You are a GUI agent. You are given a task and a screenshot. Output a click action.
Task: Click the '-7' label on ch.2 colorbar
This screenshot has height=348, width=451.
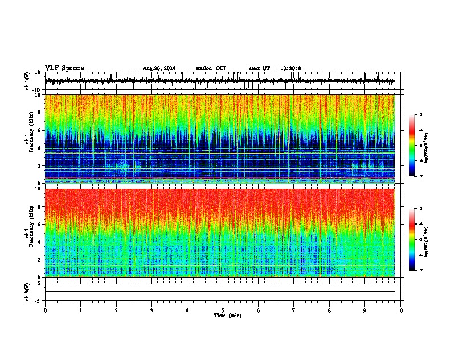click(x=420, y=270)
